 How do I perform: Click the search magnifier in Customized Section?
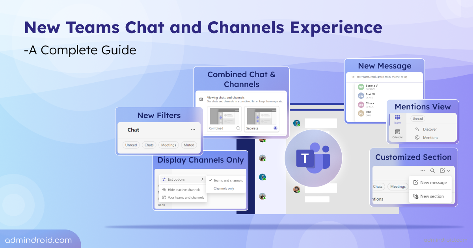point(432,171)
